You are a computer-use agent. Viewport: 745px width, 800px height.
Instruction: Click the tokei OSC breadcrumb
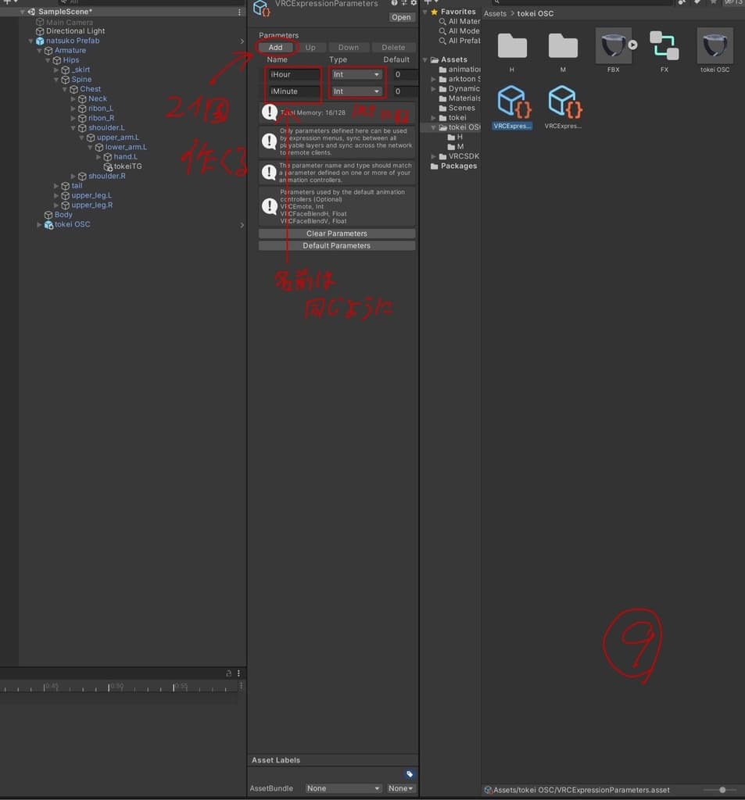point(535,14)
